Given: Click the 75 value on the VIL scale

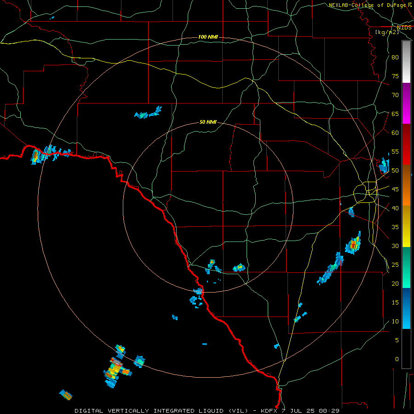Looking at the screenshot, I should click(395, 76).
